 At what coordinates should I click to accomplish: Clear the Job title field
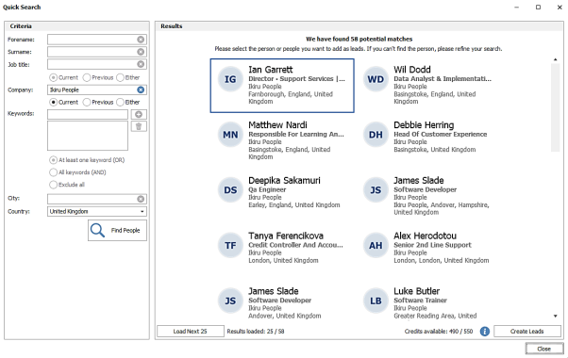click(x=141, y=64)
